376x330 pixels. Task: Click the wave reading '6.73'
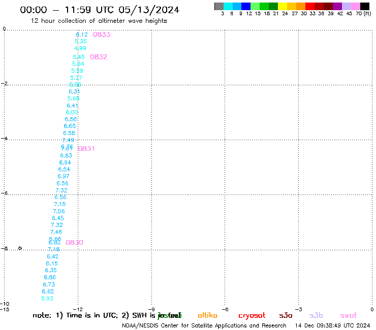pos(49,285)
